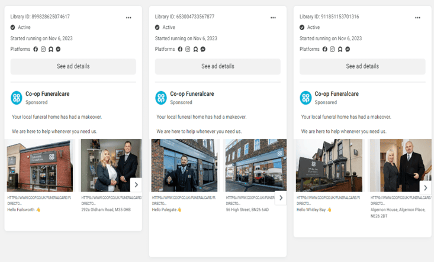See ad details for Library ID 653004733567877
434x262 pixels.
pyautogui.click(x=218, y=66)
